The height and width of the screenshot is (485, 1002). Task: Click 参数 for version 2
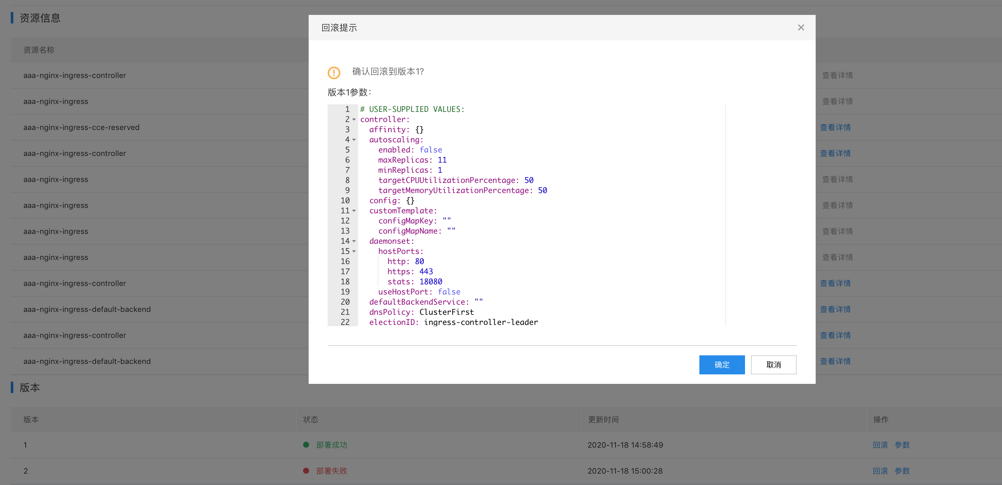pyautogui.click(x=902, y=471)
